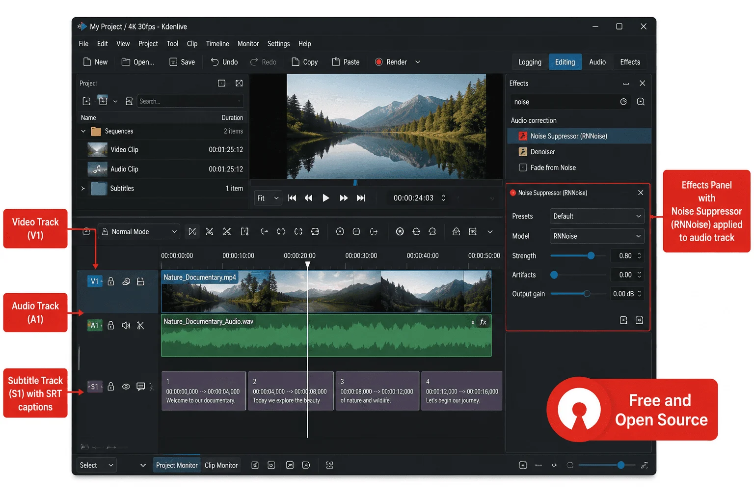Expand the Subtitles folder
The height and width of the screenshot is (503, 754).
[x=83, y=188]
